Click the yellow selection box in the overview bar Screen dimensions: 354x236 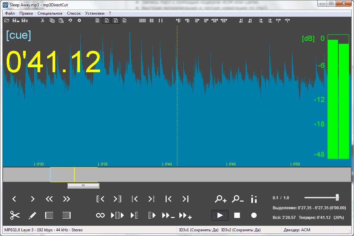[x=74, y=174]
